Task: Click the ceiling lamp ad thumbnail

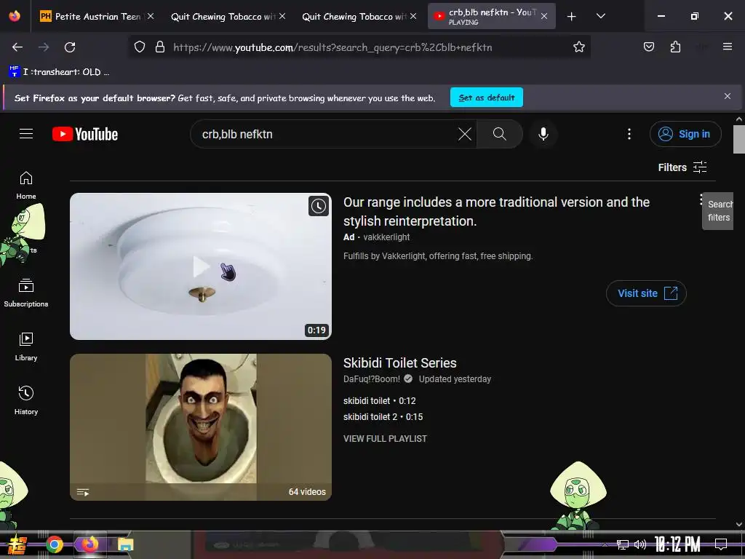Action: tap(201, 266)
